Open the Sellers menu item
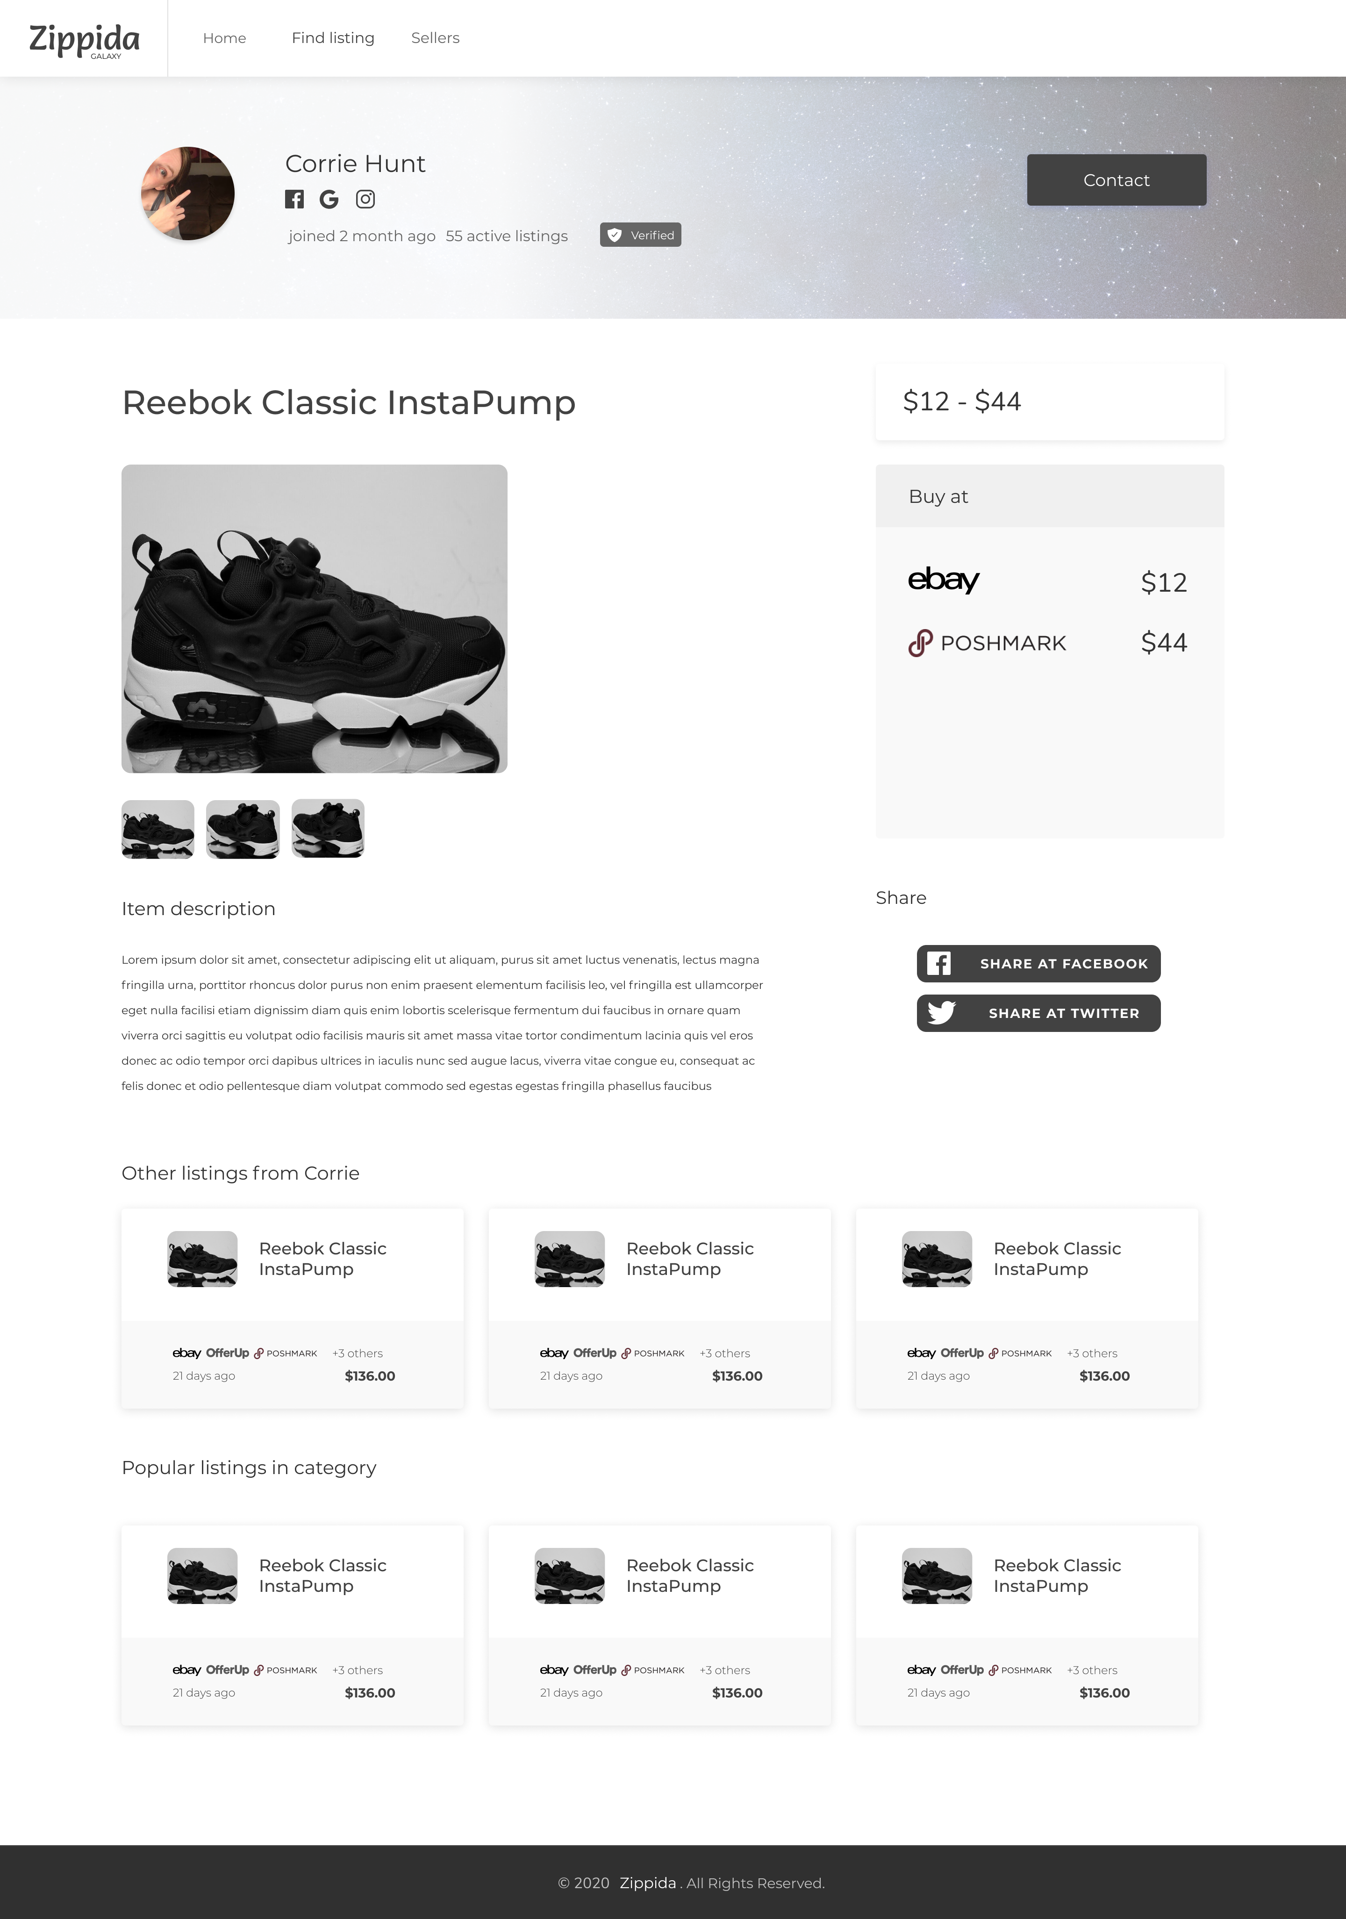Screen dimensions: 1346x1919 click(x=436, y=38)
